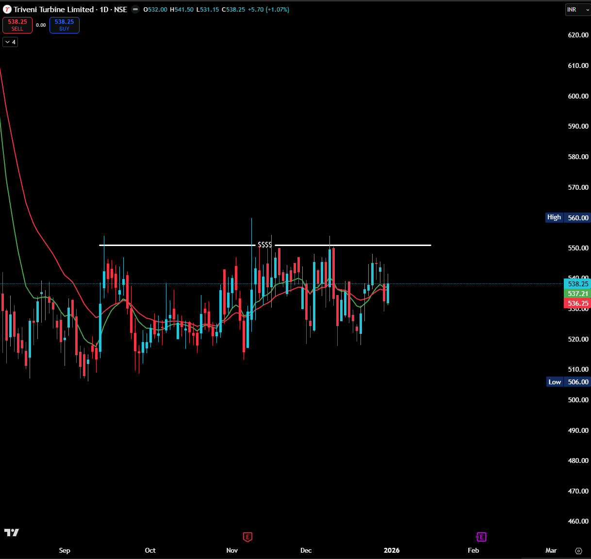This screenshot has width=591, height=559.
Task: Click the 460.00 level on the price scale
Action: tap(578, 521)
